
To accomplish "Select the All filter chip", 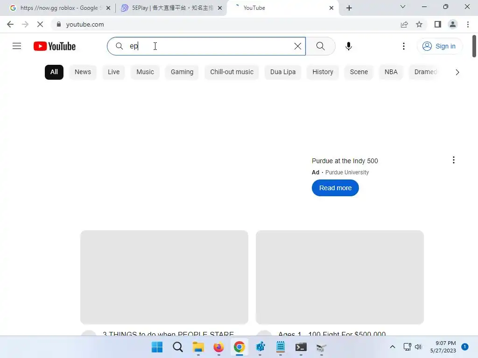I will point(54,72).
